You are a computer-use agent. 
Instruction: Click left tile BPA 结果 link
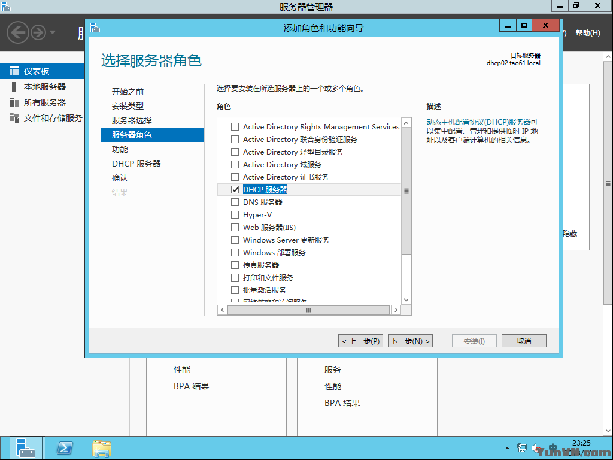point(191,386)
